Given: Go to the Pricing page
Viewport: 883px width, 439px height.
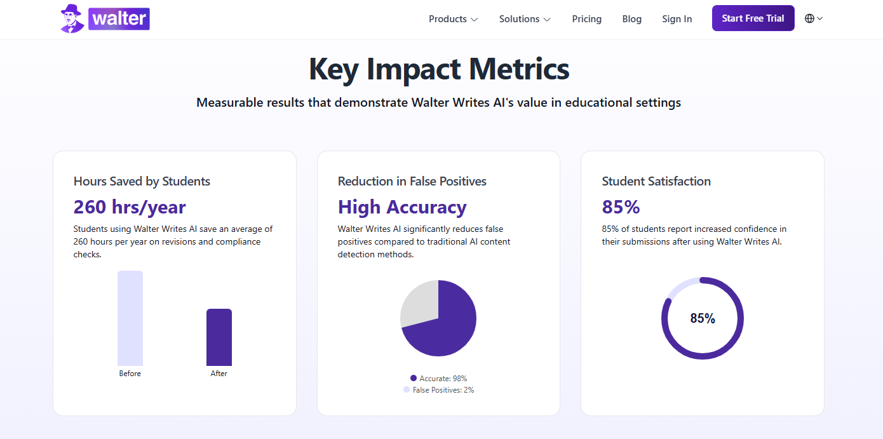Looking at the screenshot, I should [x=586, y=19].
